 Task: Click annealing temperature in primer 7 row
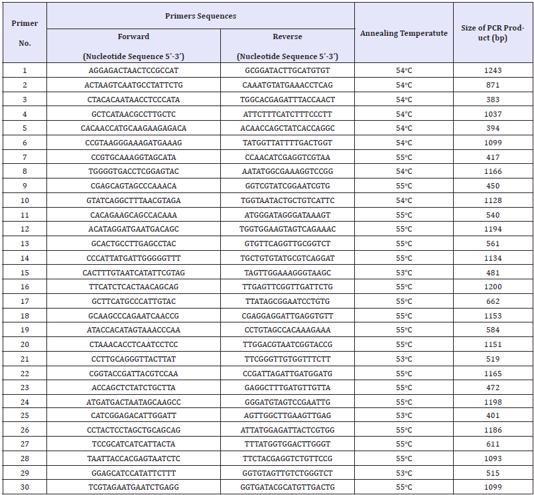tap(403, 157)
